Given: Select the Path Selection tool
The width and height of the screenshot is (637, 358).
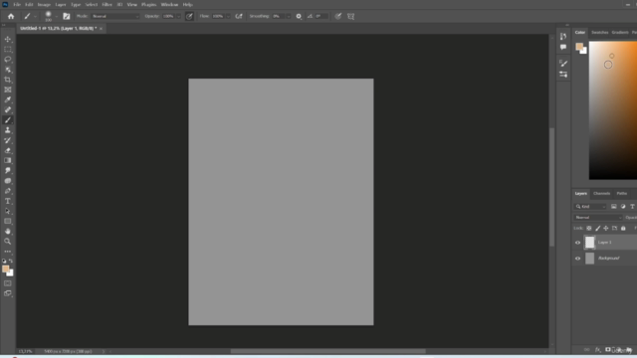Looking at the screenshot, I should [8, 211].
